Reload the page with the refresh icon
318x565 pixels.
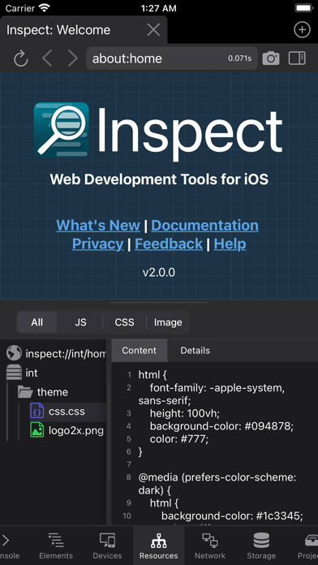(x=21, y=58)
